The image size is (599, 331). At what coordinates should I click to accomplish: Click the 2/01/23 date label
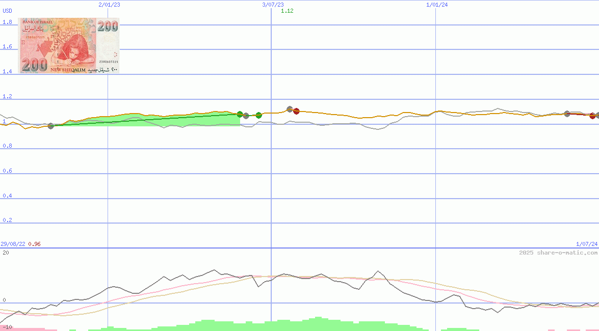click(x=109, y=5)
